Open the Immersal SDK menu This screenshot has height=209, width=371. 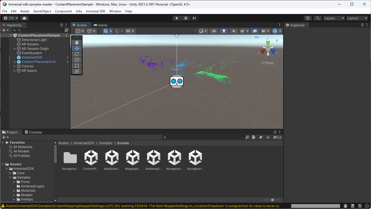[95, 11]
